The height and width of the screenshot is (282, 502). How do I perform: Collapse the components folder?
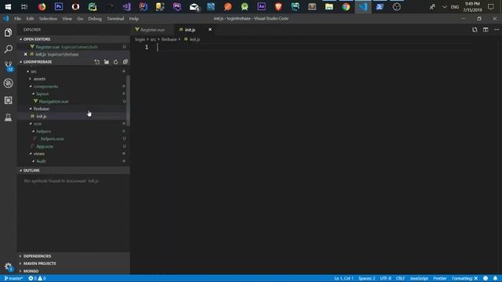click(45, 86)
